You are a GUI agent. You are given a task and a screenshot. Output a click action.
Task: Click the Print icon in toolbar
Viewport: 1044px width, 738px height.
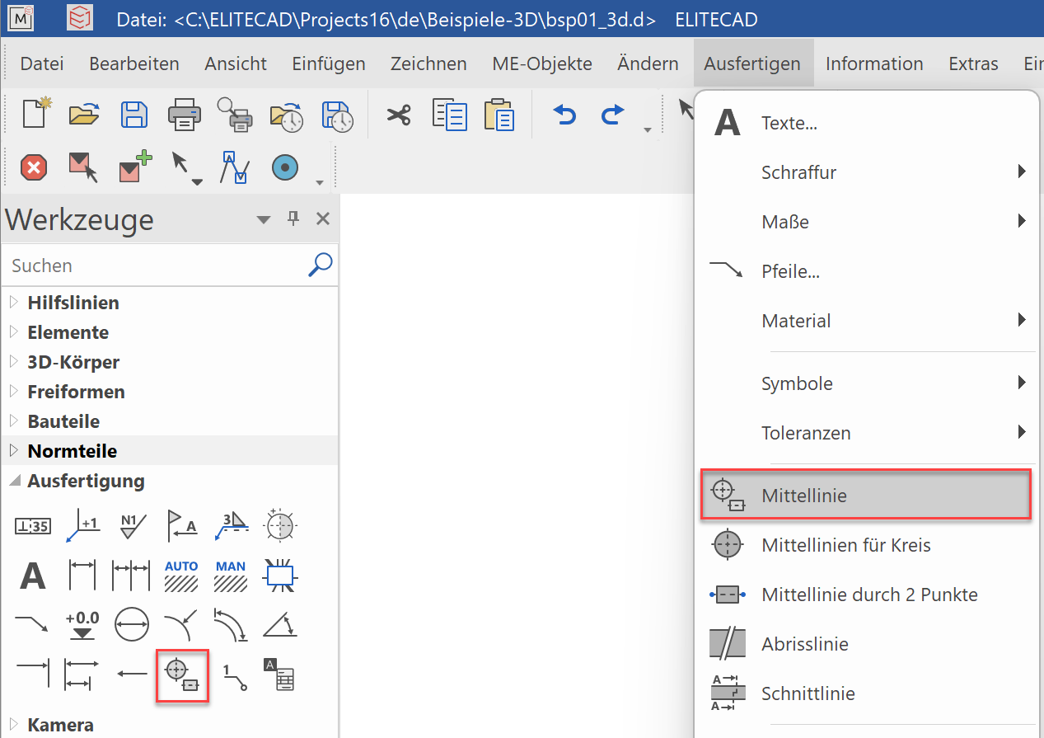point(184,115)
